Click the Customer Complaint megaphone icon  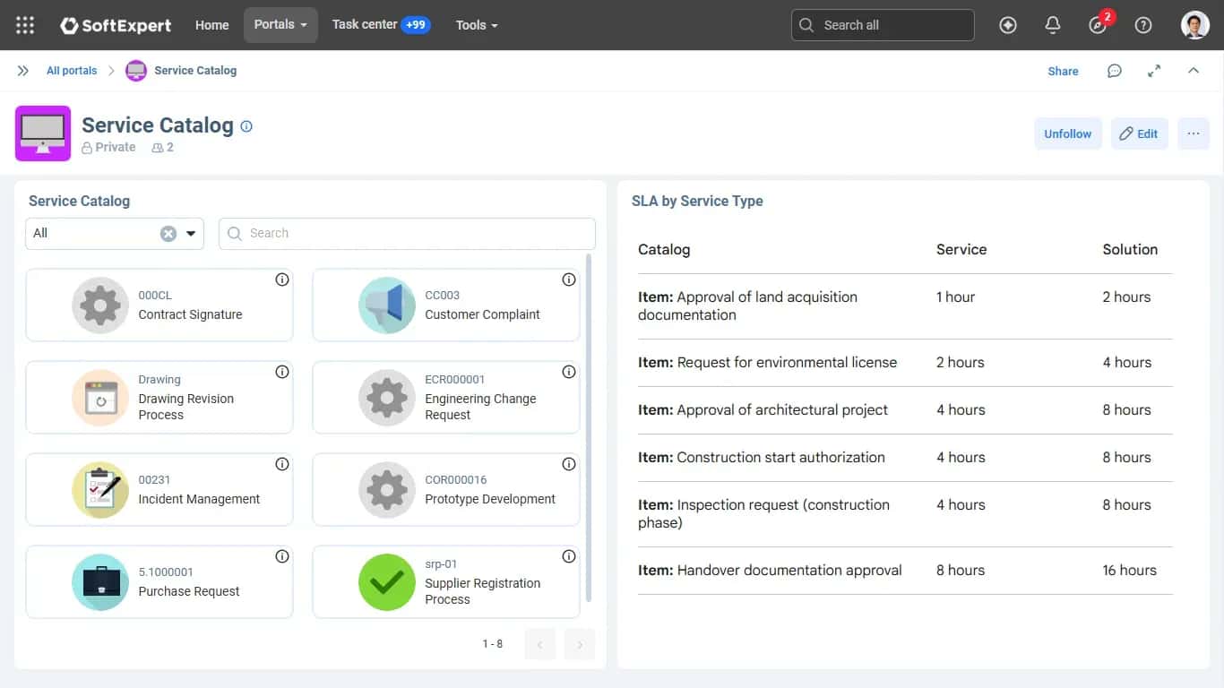point(387,305)
